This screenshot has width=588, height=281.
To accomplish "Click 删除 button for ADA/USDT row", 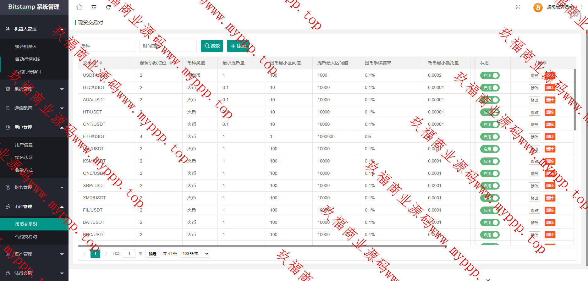I will pos(550,100).
